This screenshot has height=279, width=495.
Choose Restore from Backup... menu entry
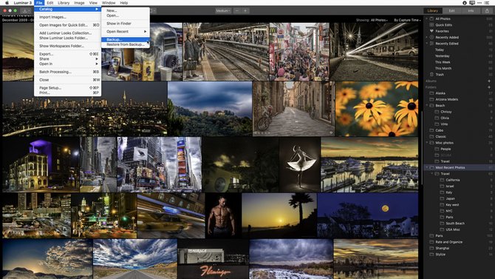126,44
